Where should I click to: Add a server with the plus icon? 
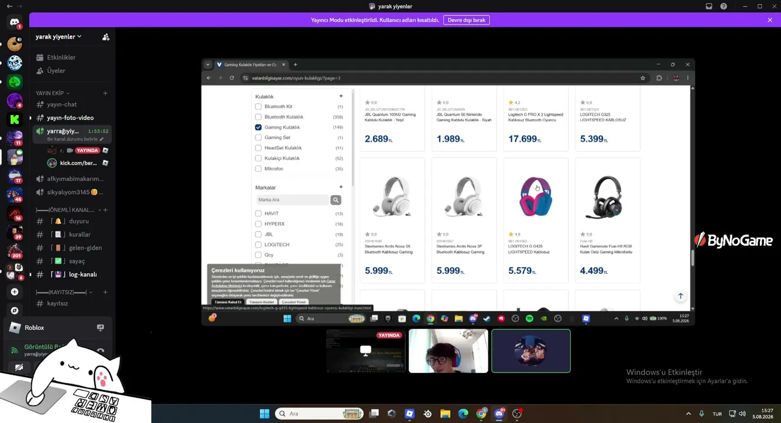pyautogui.click(x=15, y=292)
